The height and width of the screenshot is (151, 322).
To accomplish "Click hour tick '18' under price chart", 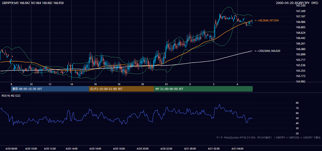I will click(119, 84).
